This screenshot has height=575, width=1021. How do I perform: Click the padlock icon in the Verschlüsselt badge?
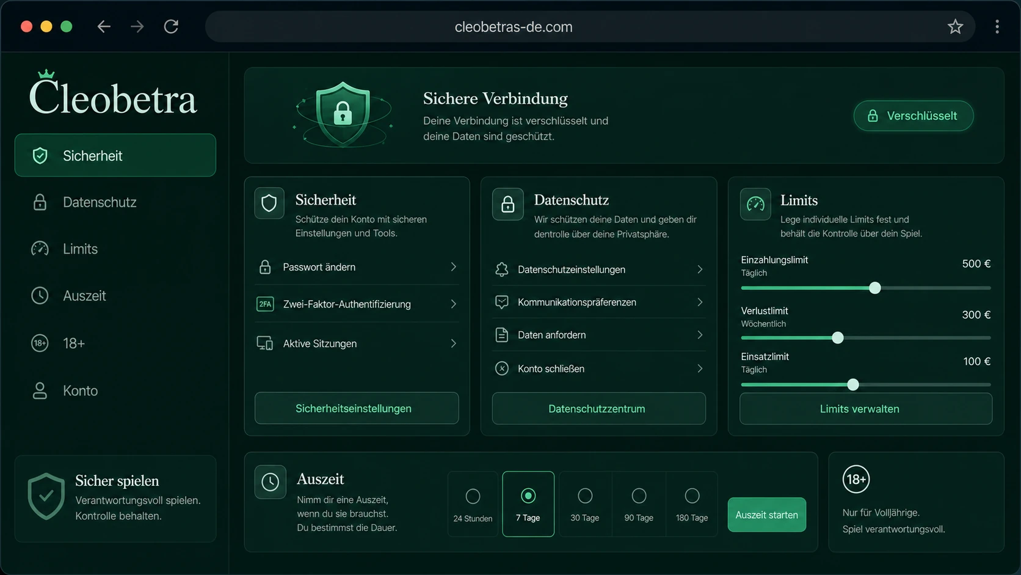click(x=873, y=116)
